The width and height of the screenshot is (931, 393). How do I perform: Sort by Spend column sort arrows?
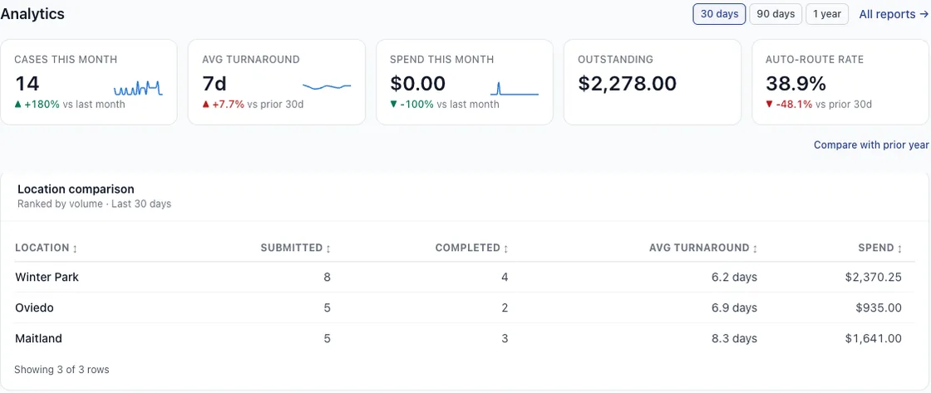click(x=899, y=248)
